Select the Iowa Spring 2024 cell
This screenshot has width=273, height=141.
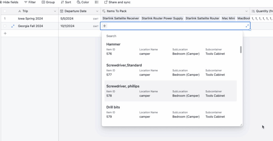30,19
